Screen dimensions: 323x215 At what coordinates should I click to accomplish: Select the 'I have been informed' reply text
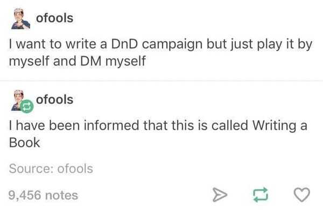pyautogui.click(x=158, y=134)
